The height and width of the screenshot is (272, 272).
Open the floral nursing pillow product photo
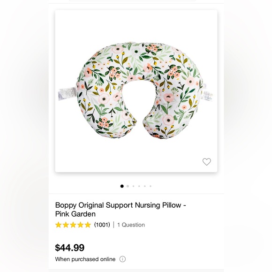click(x=136, y=91)
